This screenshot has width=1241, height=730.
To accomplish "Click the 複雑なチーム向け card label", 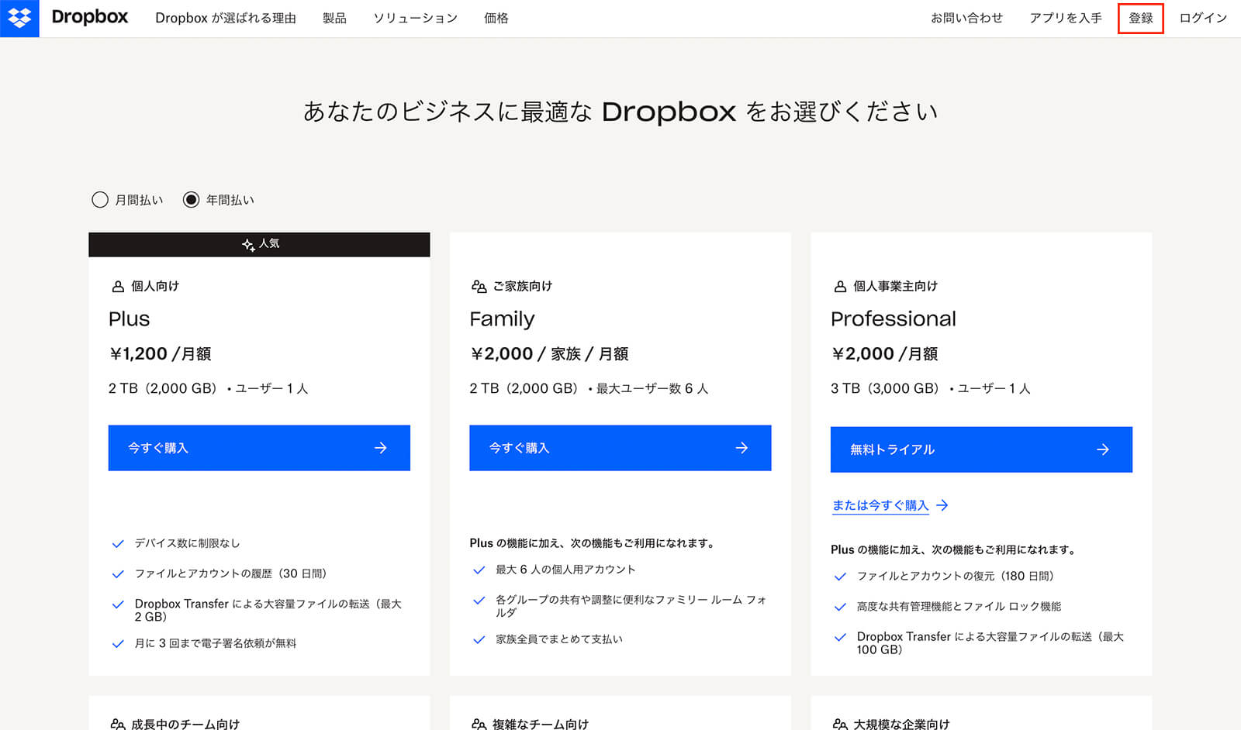I will point(541,724).
